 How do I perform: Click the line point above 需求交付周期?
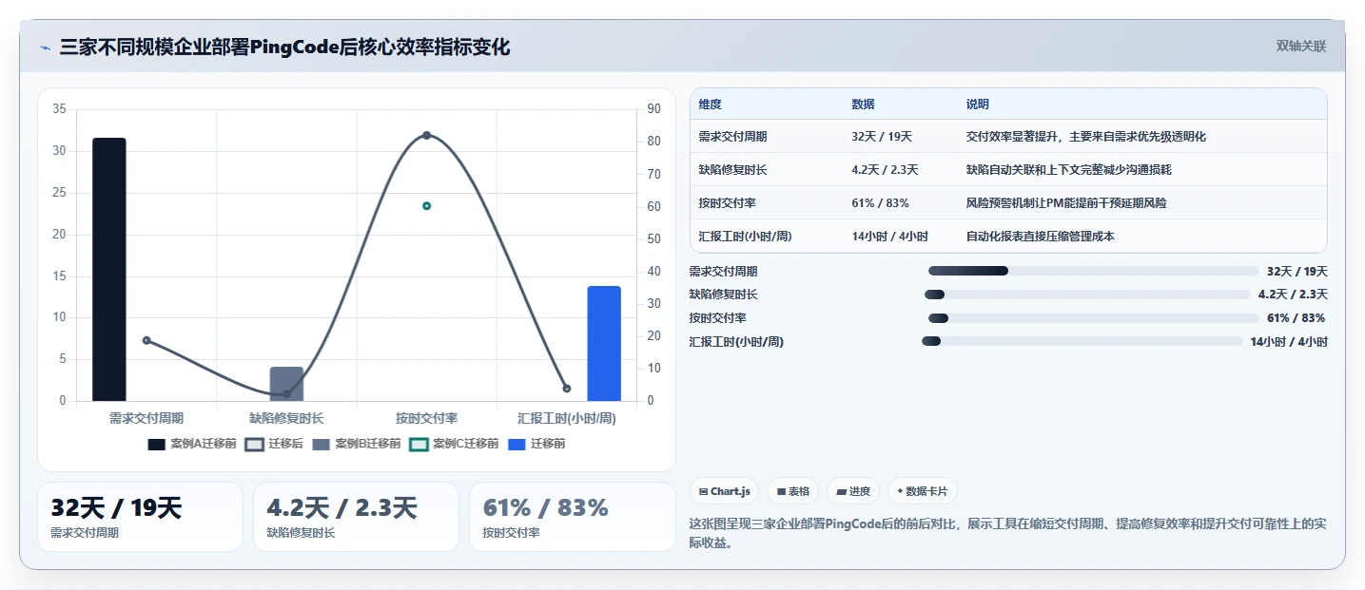point(146,340)
